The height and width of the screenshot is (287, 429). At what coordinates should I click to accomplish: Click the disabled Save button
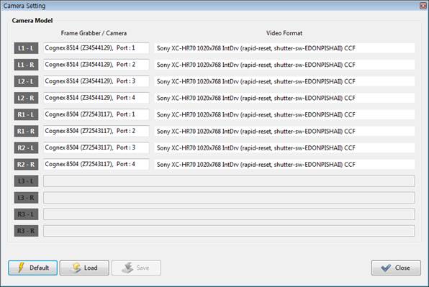pos(136,268)
